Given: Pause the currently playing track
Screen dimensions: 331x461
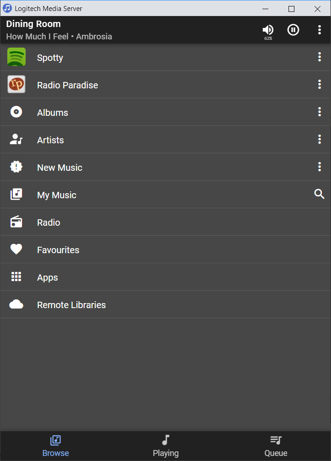Looking at the screenshot, I should (293, 30).
